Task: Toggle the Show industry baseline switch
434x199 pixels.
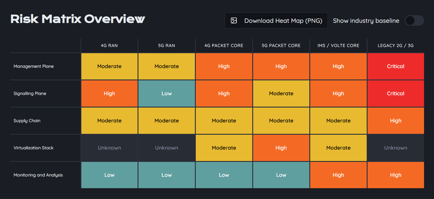Action: click(x=414, y=21)
